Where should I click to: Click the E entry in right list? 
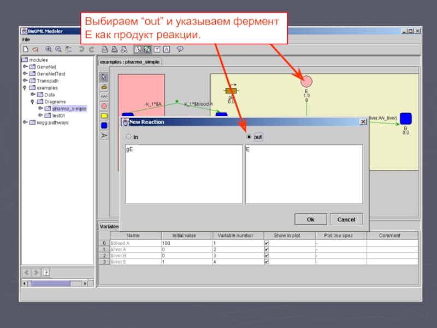248,149
